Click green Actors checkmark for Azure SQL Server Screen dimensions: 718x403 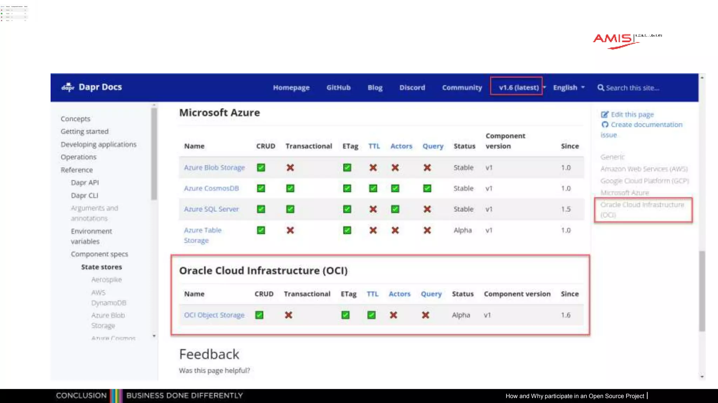pos(395,209)
